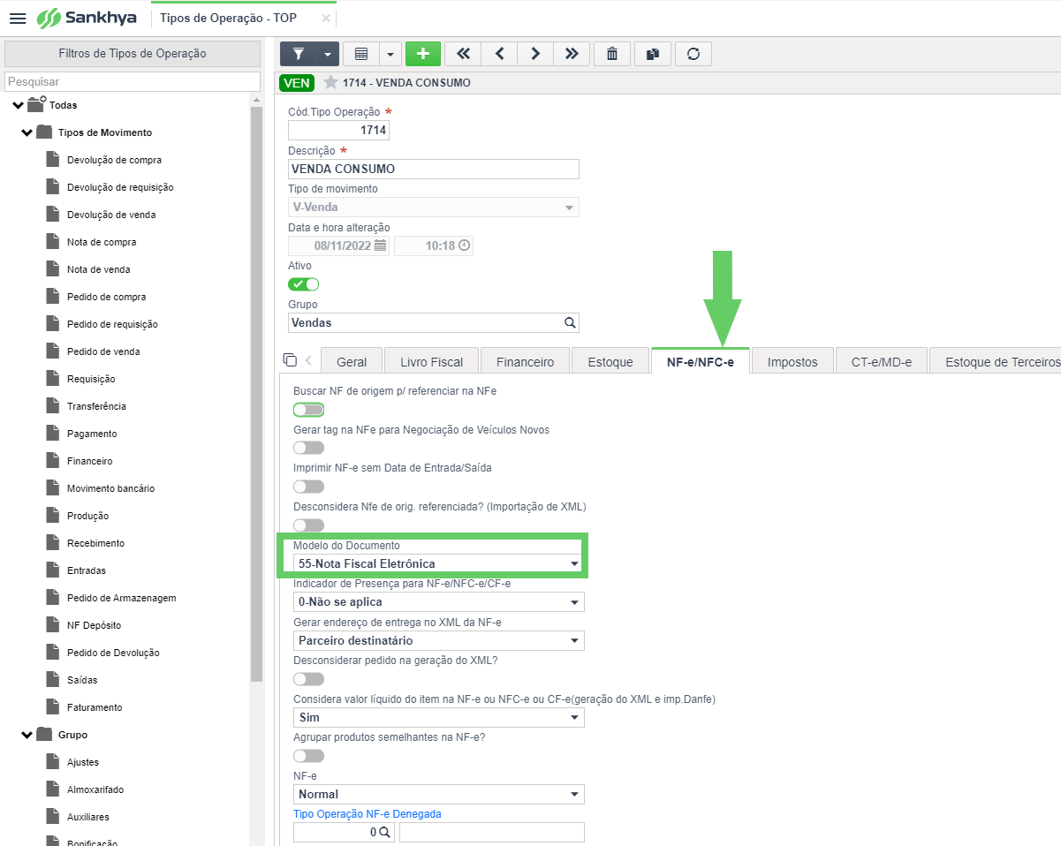Screen dimensions: 1061x846
Task: Switch to grid view mode
Action: [x=361, y=54]
